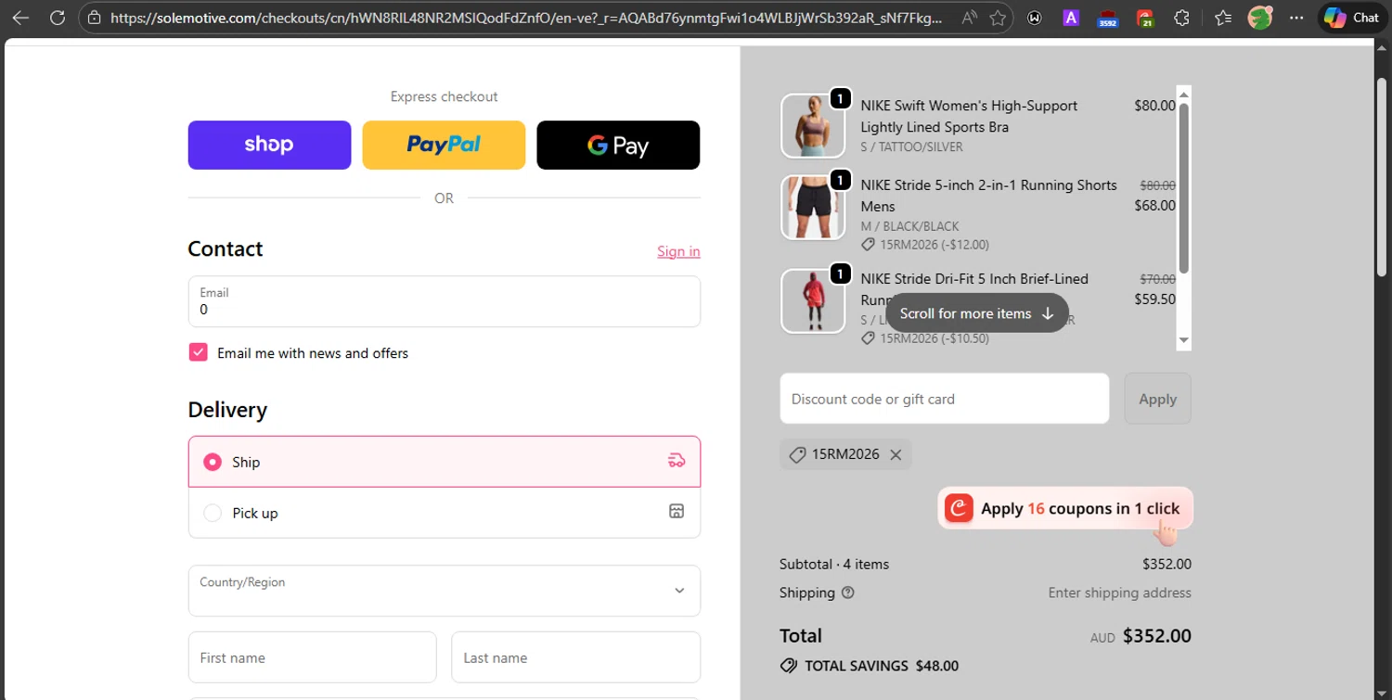Open the Country/Region dropdown

[445, 591]
